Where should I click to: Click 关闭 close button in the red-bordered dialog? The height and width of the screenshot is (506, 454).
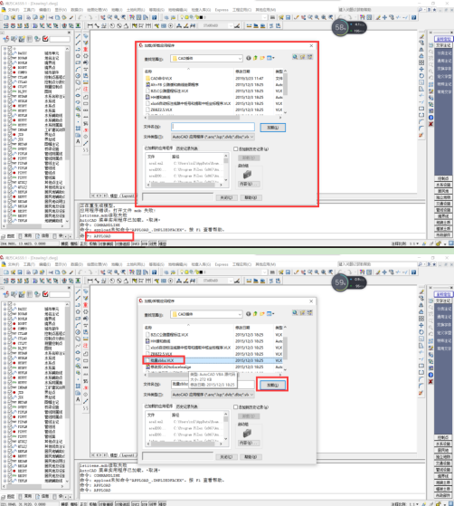(226, 197)
